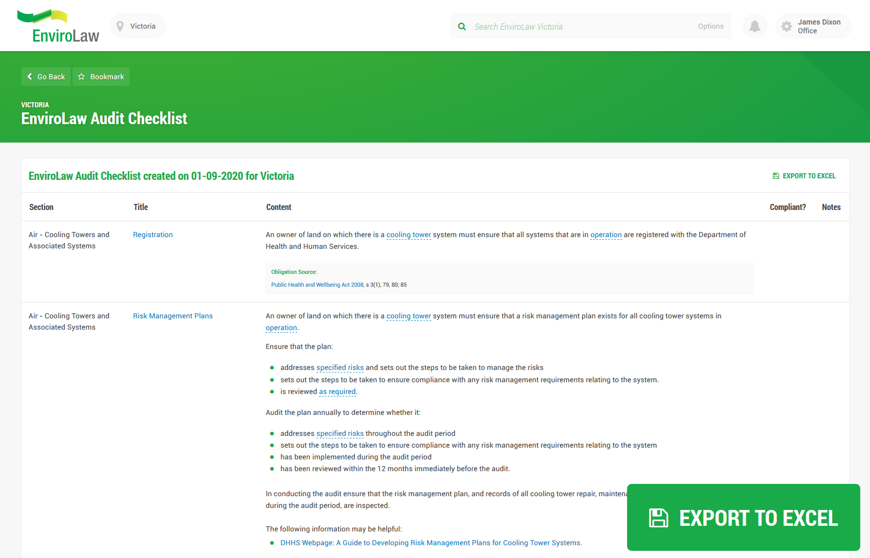Click the Title column header
The image size is (870, 558).
pyautogui.click(x=141, y=207)
